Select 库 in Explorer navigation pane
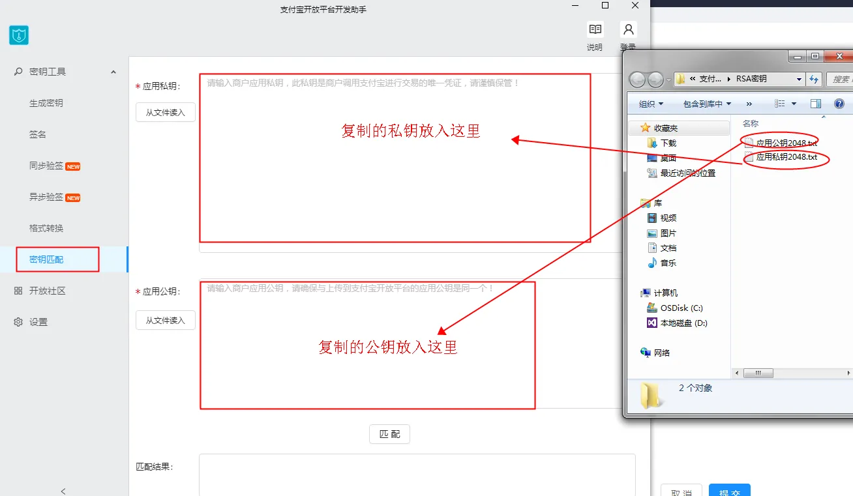This screenshot has width=853, height=496. 651,203
